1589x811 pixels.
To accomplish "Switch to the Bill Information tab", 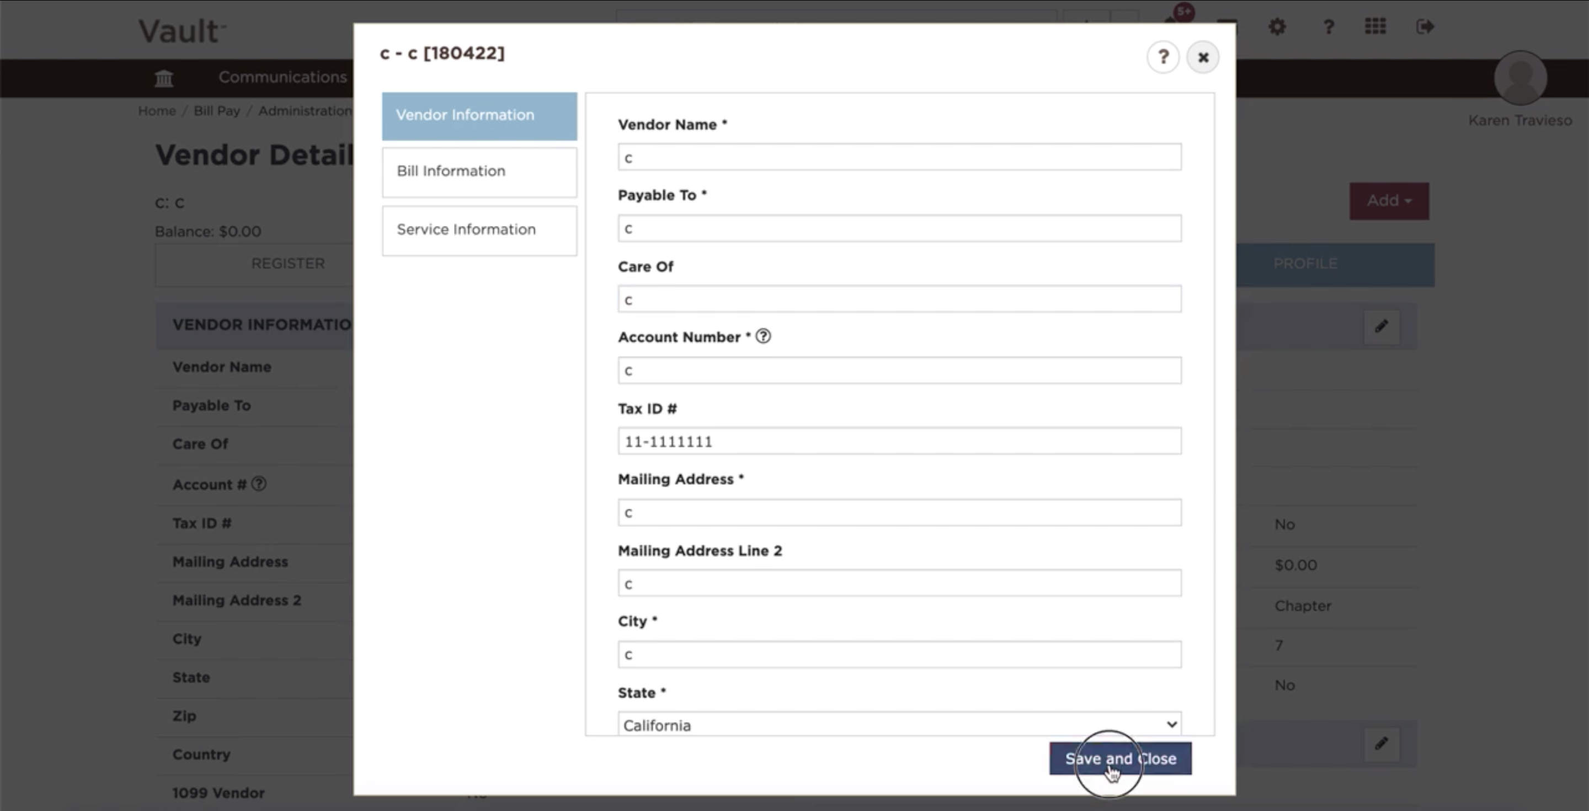I will 479,171.
